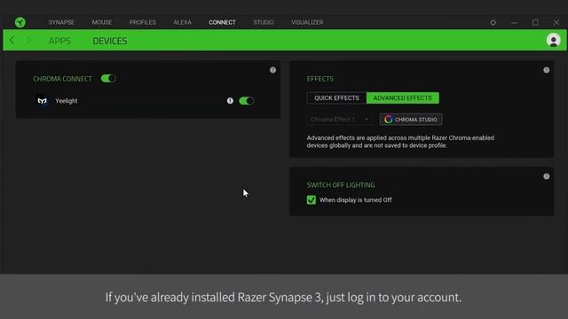Open help icon in Switch Off Lighting panel
Screen dimensions: 568x319
pyautogui.click(x=547, y=176)
